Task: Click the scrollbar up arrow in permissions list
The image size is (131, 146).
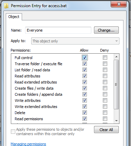Action: click(x=116, y=57)
